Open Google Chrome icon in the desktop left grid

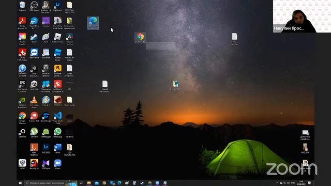(22, 118)
